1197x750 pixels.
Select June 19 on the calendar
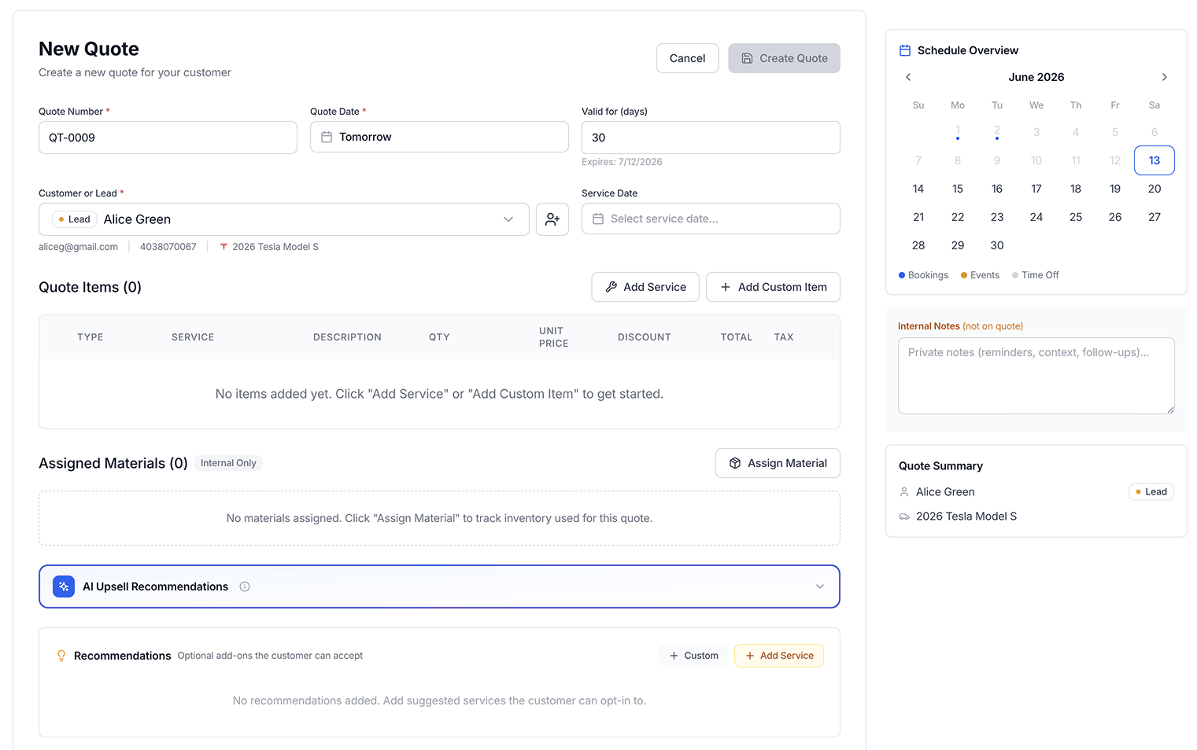(1115, 189)
